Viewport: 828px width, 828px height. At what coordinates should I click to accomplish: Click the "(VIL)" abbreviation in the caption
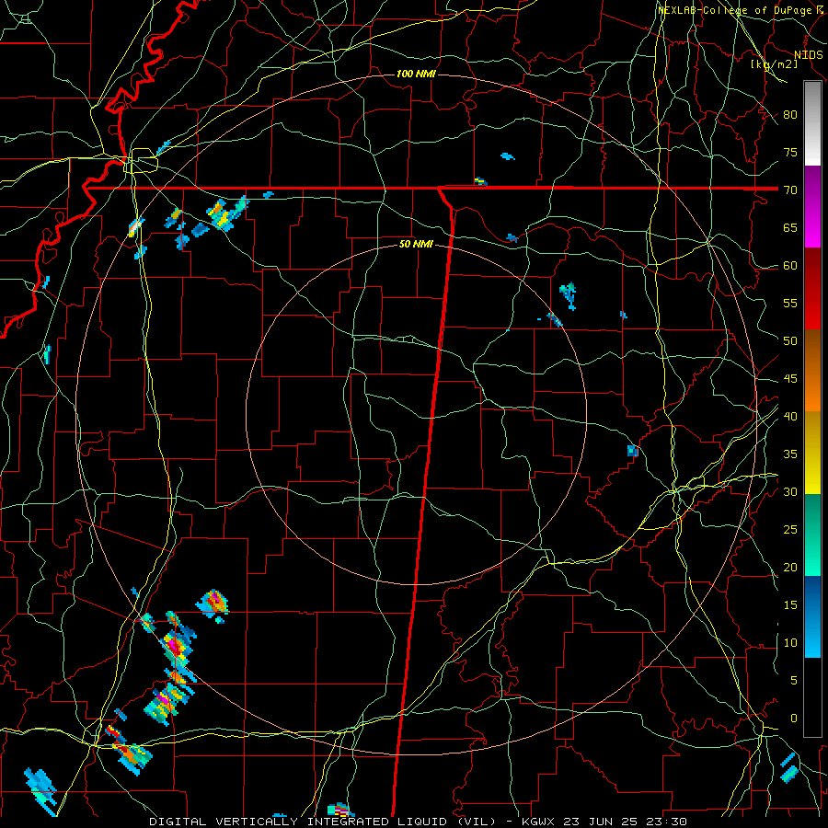click(x=477, y=822)
